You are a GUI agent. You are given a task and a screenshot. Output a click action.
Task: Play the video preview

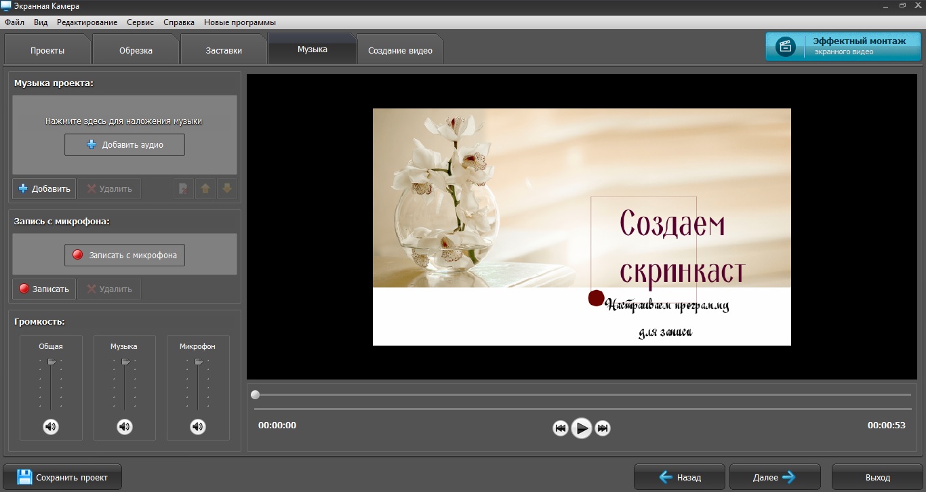(581, 428)
